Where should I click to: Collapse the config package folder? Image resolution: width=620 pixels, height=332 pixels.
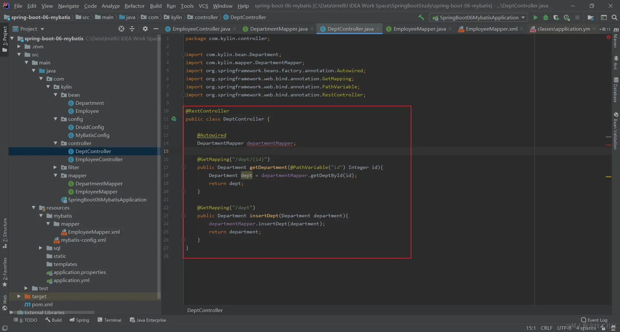[56, 119]
